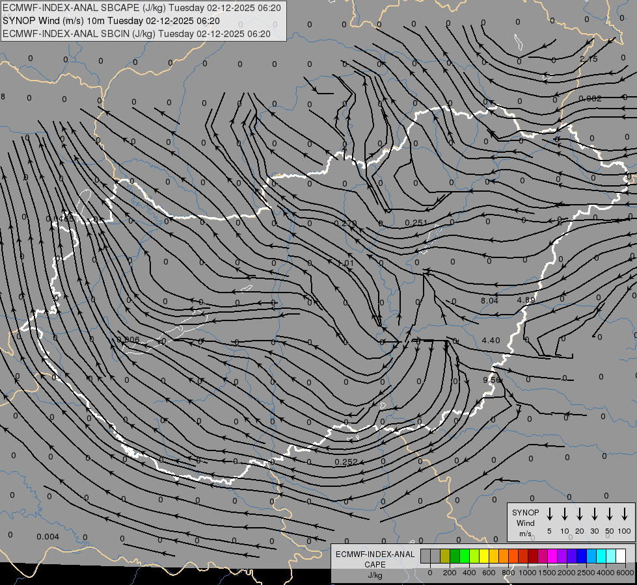637x585 pixels.
Task: Select the cyan CAPE legend swatch
Action: (601, 556)
